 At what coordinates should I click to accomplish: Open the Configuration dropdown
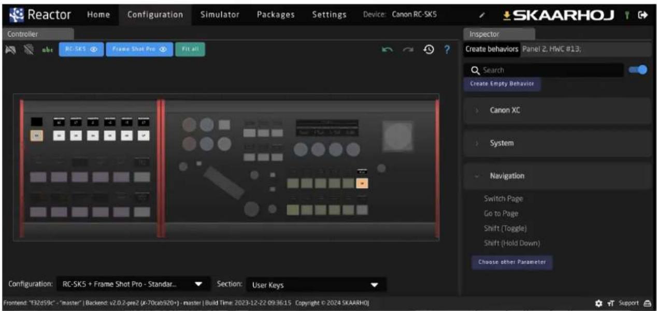click(x=134, y=284)
